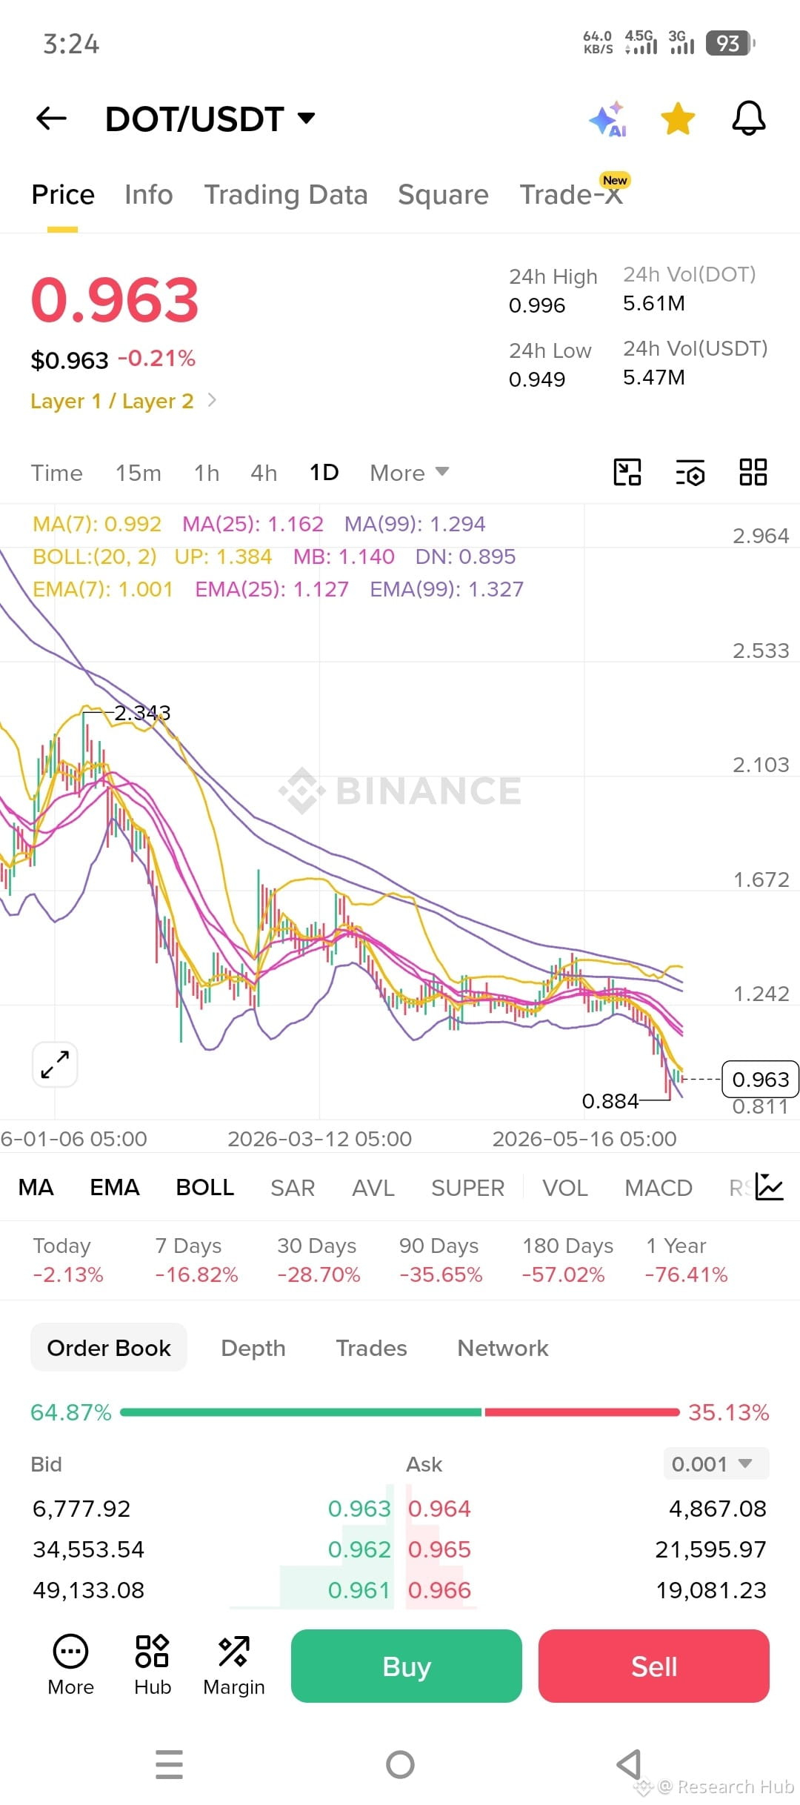This screenshot has height=1805, width=800.
Task: Toggle the SUPER indicator
Action: pyautogui.click(x=467, y=1188)
